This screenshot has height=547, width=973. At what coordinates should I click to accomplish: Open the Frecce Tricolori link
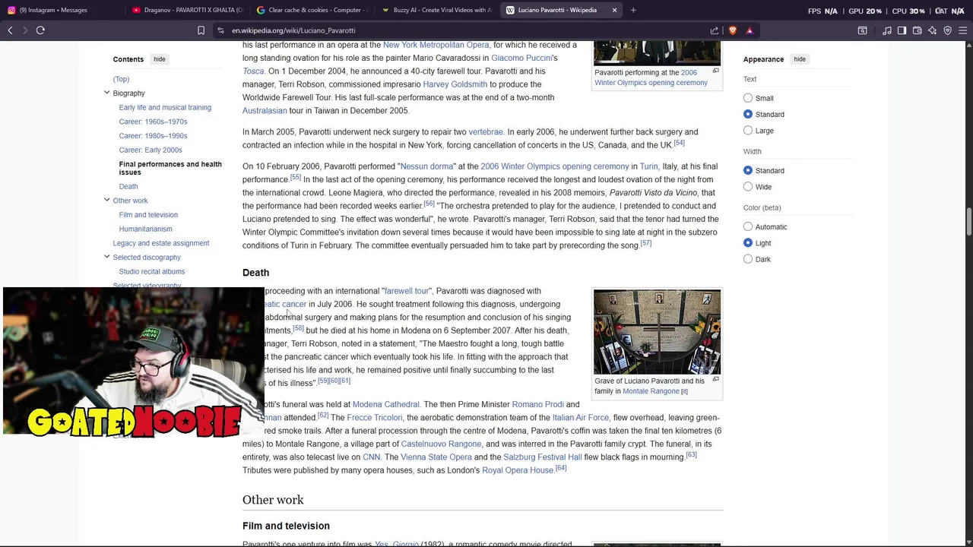(x=375, y=417)
